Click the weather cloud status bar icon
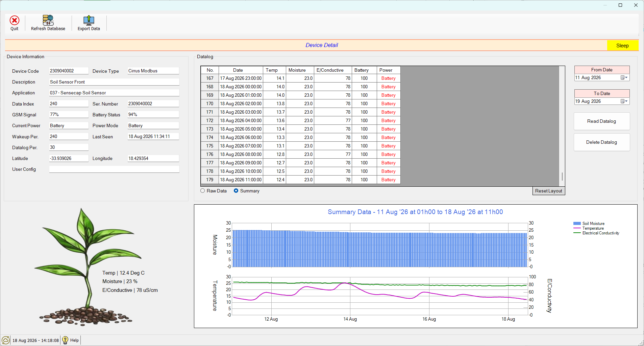Viewport: 644px width, 346px height. pyautogui.click(x=6, y=340)
